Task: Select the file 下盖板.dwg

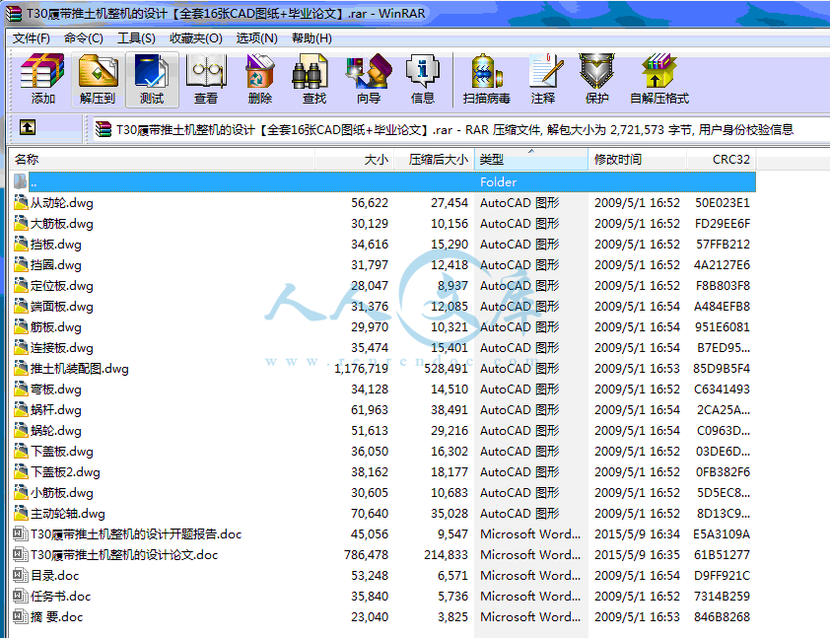Action: pyautogui.click(x=61, y=451)
